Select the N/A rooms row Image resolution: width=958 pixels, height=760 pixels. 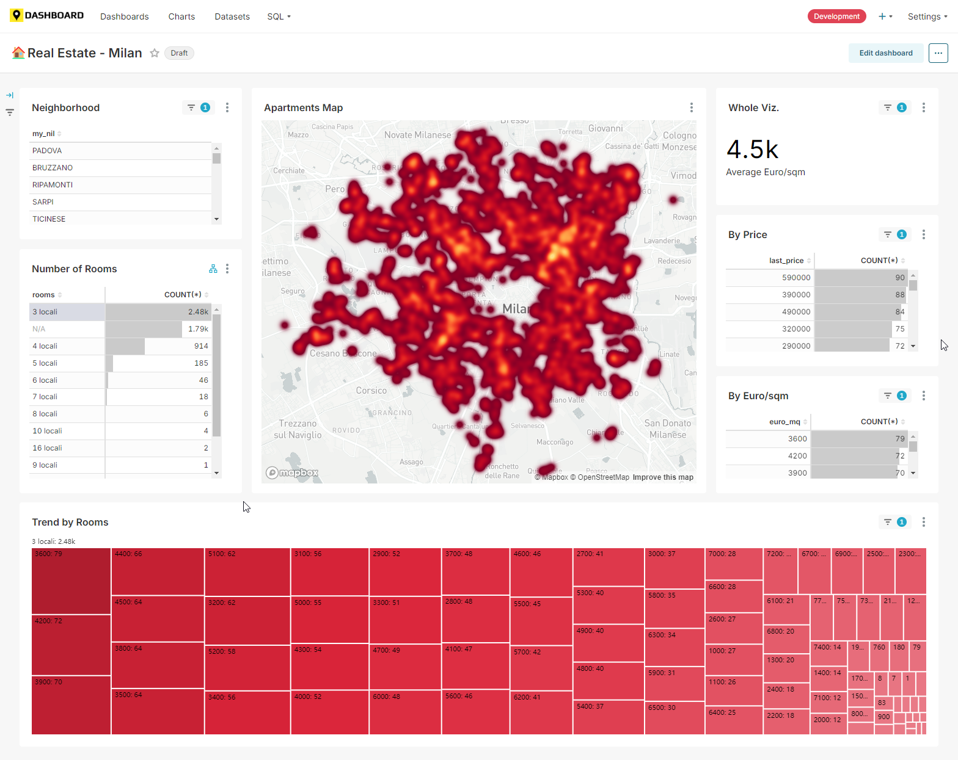point(120,329)
